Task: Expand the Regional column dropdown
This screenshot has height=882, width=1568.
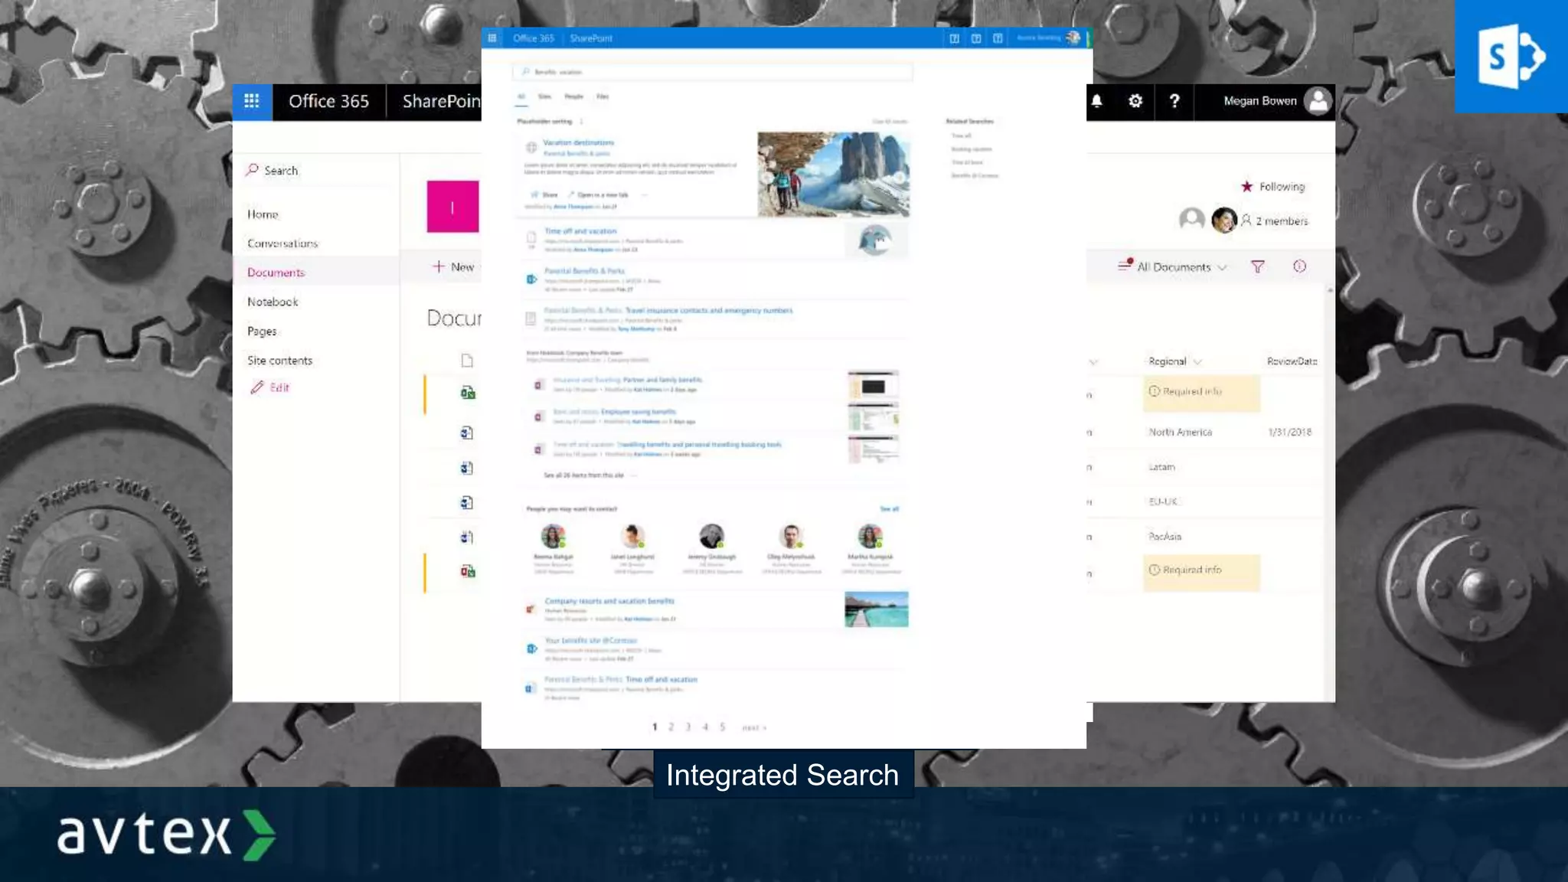Action: tap(1197, 361)
